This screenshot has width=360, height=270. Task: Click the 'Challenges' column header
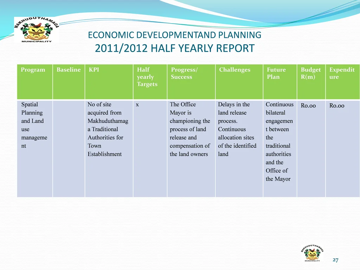coord(239,82)
